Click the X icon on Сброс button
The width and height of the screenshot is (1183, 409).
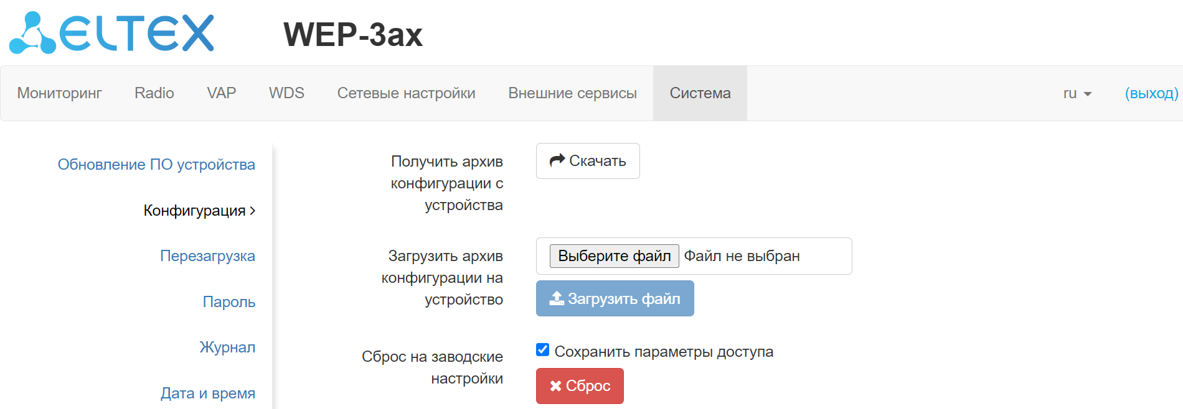tap(555, 386)
